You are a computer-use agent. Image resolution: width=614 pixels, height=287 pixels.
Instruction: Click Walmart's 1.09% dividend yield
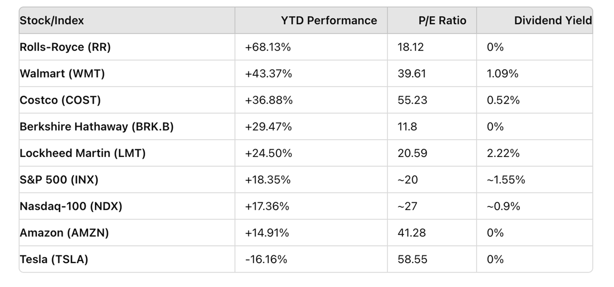click(503, 74)
